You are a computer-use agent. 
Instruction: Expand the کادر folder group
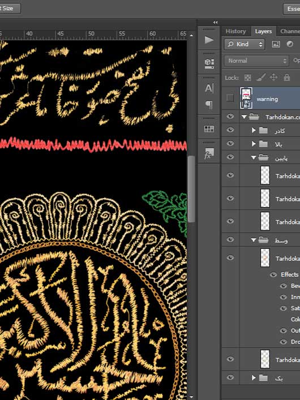click(254, 130)
